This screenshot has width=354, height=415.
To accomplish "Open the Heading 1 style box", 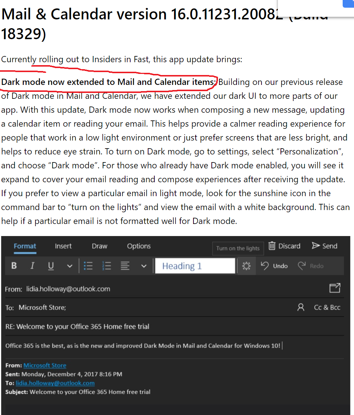I will 195,266.
